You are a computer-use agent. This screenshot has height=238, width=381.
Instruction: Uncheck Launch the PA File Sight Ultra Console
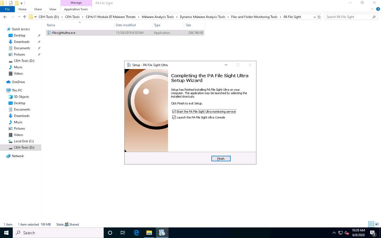[174, 117]
